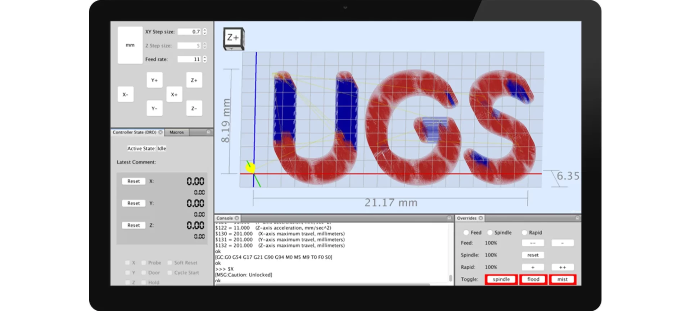This screenshot has height=311, width=691.
Task: Minimize the Console panel
Action: (x=449, y=218)
